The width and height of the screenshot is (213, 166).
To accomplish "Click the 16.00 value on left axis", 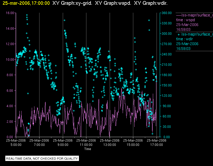I will coord(10,13).
